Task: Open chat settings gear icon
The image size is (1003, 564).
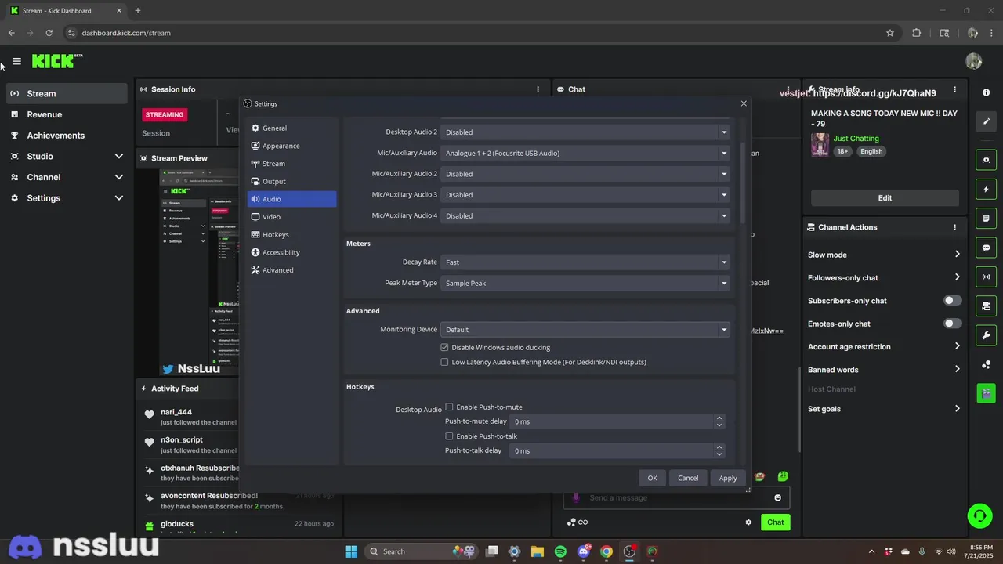Action: pos(748,522)
